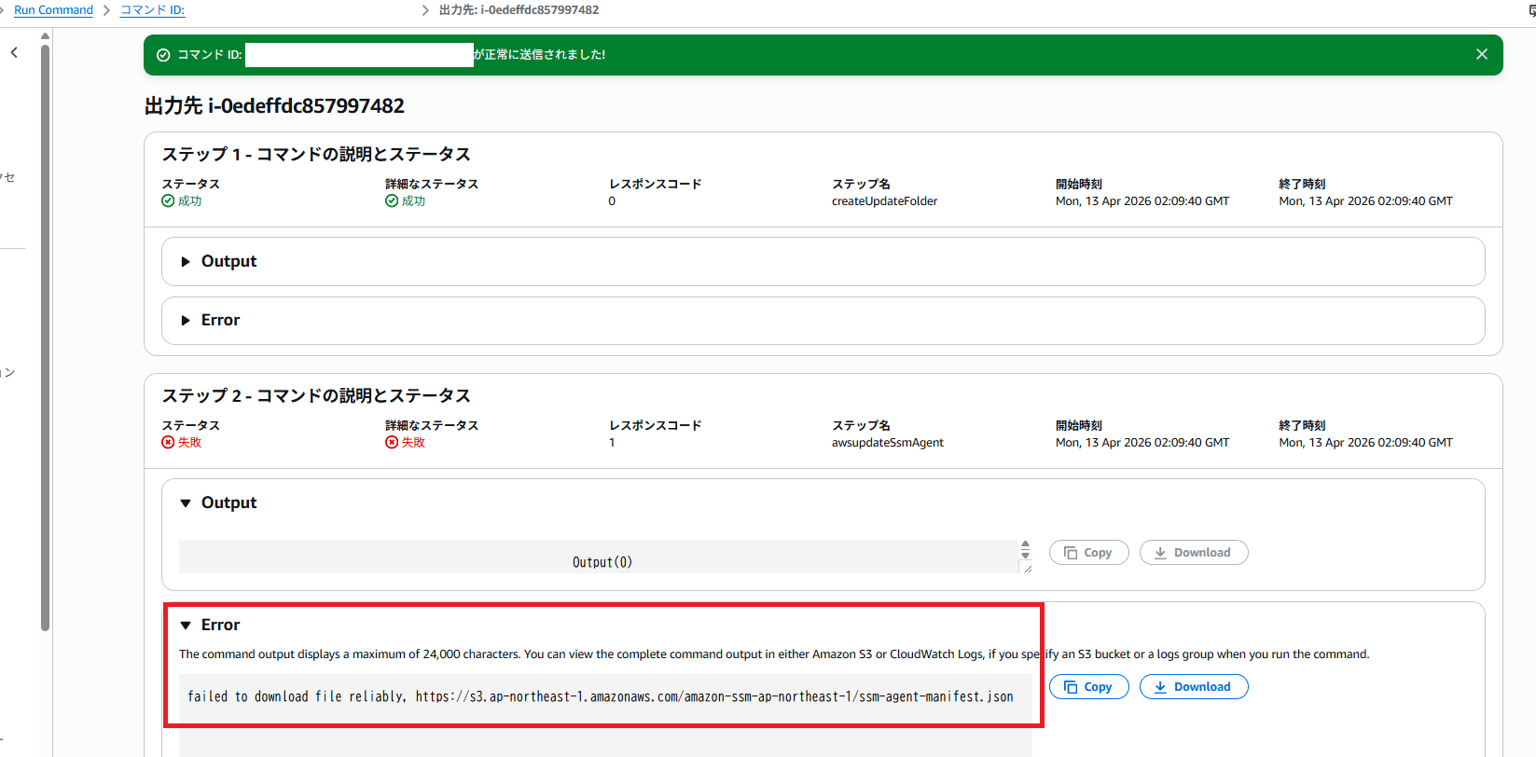The height and width of the screenshot is (757, 1536).
Task: Copy the Step 2 output text
Action: 1088,553
